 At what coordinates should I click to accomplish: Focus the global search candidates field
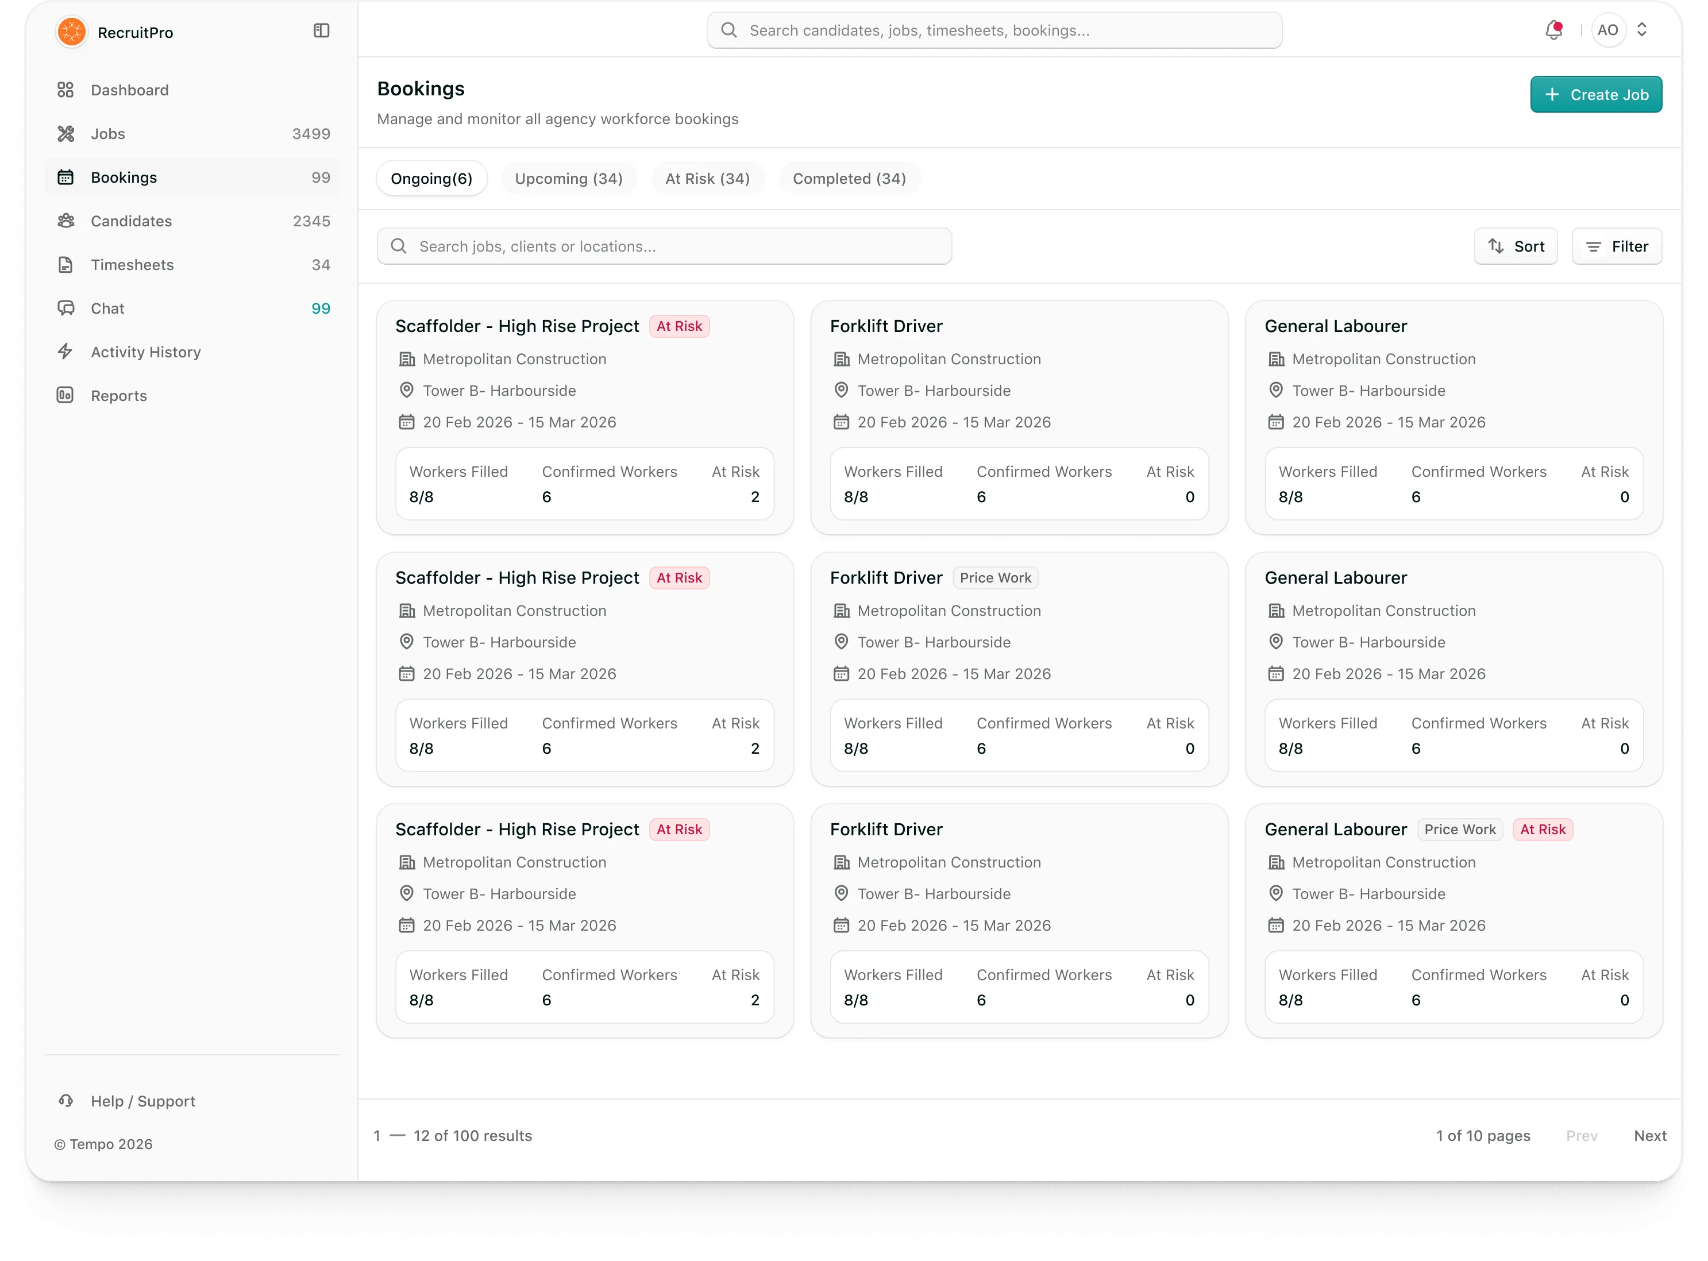[x=994, y=30]
